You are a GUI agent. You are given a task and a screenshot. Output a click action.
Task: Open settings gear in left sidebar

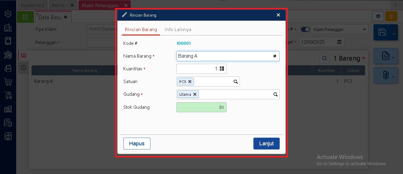click(x=8, y=14)
